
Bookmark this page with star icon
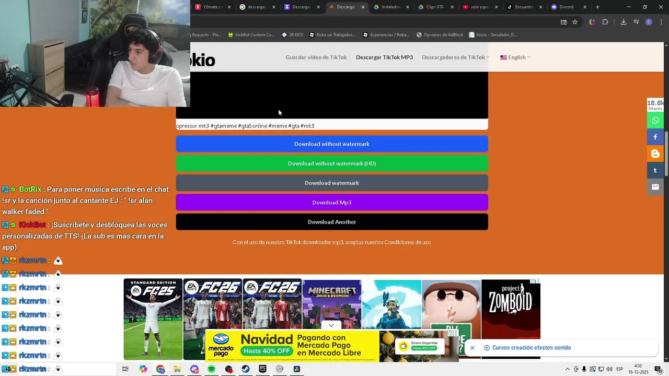[x=575, y=22]
